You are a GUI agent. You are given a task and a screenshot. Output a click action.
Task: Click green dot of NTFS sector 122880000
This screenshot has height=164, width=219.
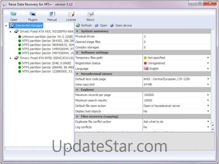[x=20, y=71]
